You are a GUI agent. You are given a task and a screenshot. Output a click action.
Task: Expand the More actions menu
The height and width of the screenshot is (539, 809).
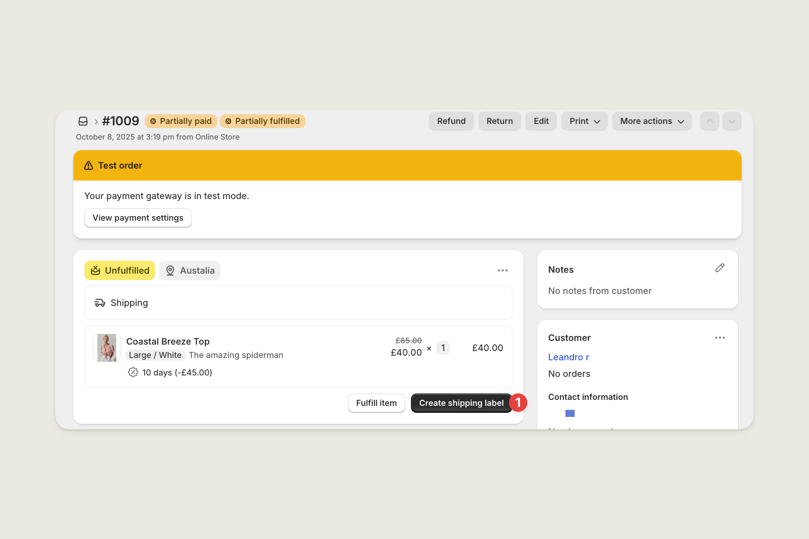coord(651,121)
